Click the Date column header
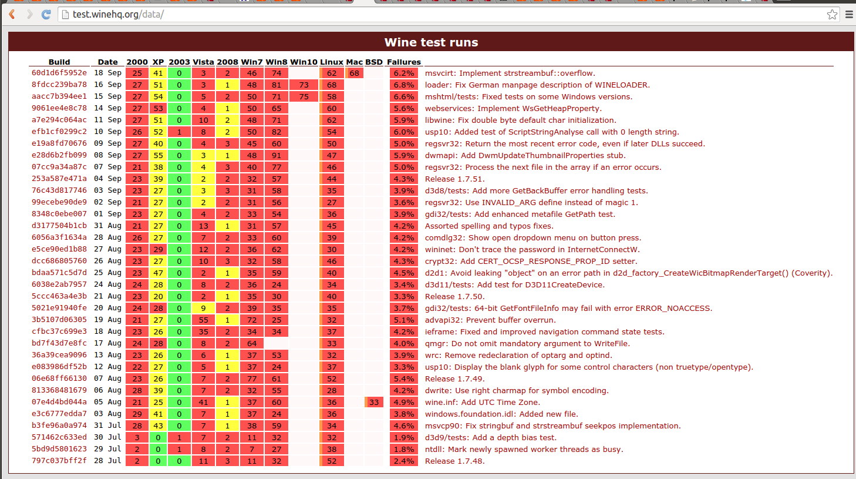856x479 pixels. pos(107,62)
